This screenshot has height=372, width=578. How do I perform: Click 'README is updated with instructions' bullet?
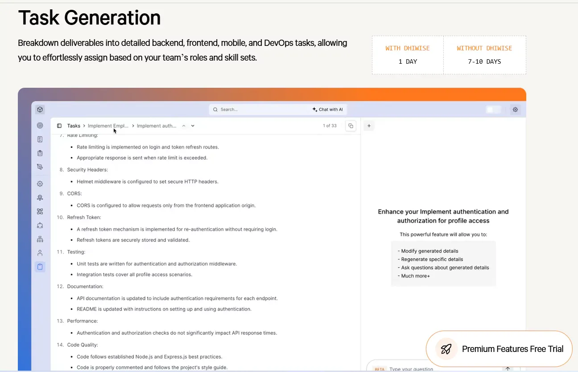(164, 309)
